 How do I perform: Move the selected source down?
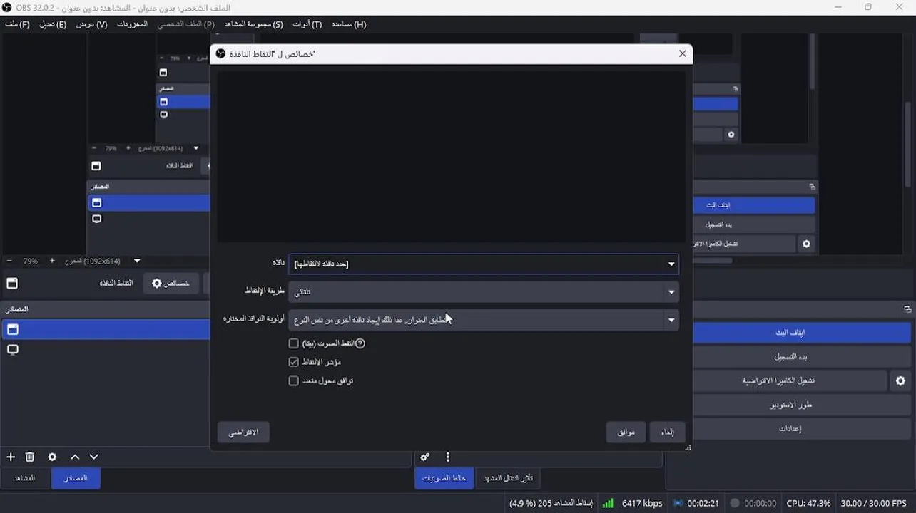click(x=93, y=457)
